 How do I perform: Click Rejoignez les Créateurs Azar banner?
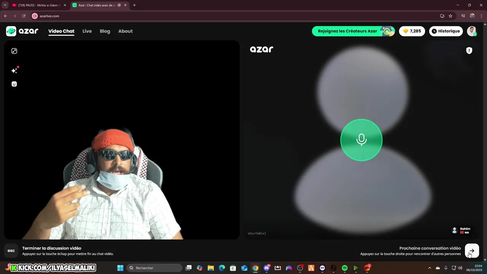[x=353, y=31]
